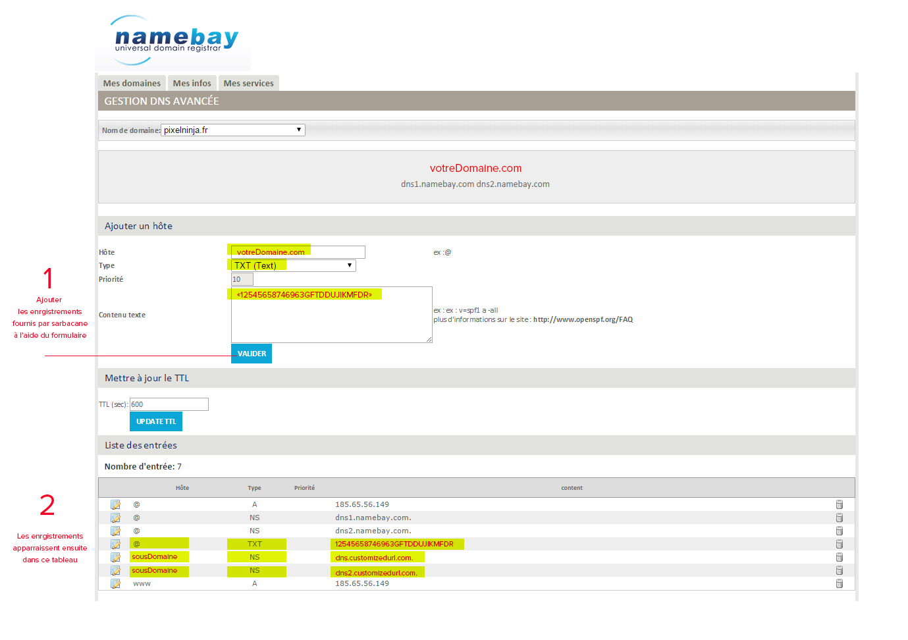
Task: Edit the @ A record entry
Action: click(x=115, y=505)
